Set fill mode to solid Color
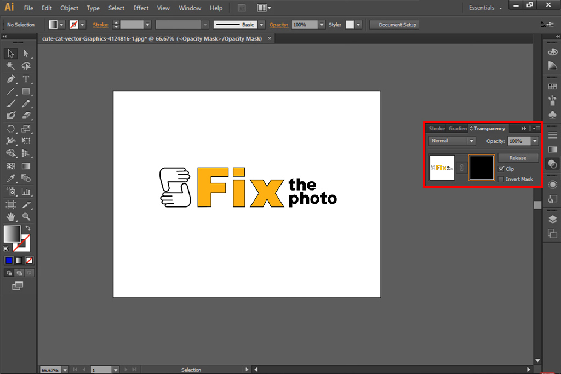 click(9, 261)
